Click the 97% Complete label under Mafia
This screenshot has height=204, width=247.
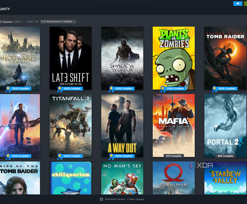click(173, 156)
